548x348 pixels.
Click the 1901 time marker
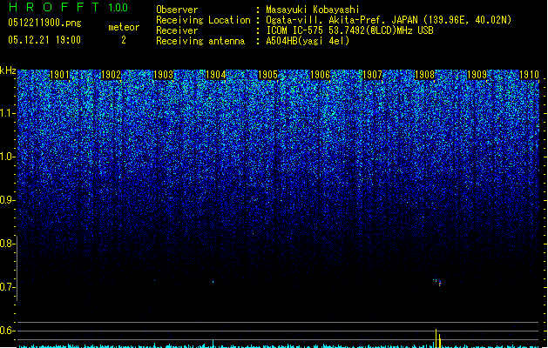click(59, 75)
